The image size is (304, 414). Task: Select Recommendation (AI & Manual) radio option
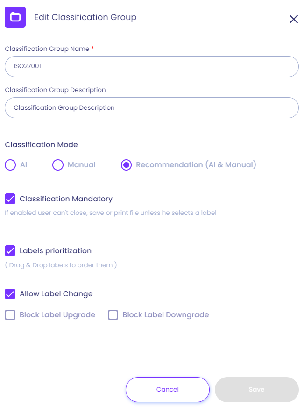126,165
